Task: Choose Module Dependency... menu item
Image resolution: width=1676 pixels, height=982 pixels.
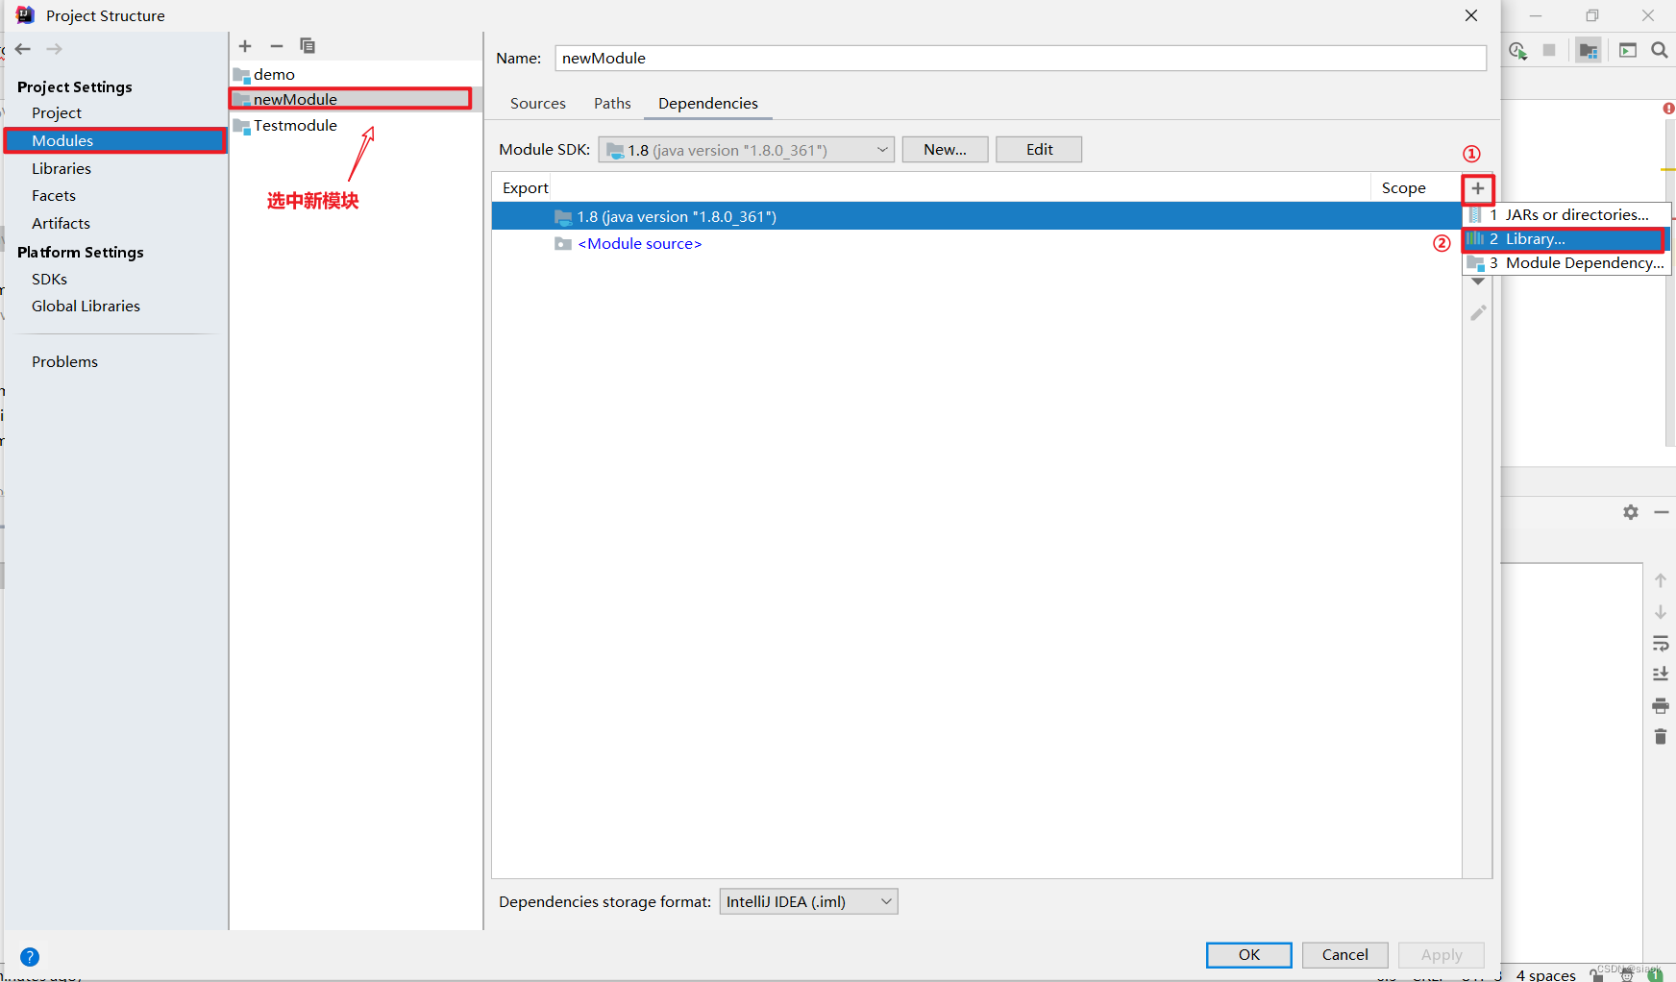Action: click(x=1567, y=263)
